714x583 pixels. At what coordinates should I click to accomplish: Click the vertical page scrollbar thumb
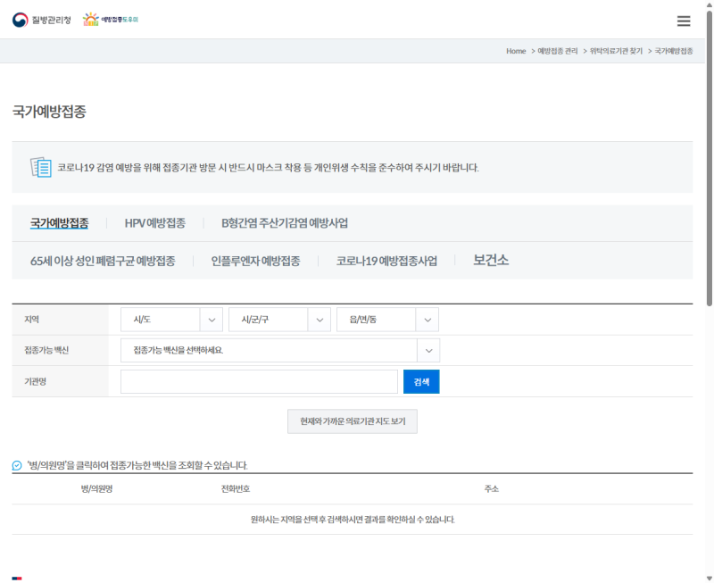(709, 157)
